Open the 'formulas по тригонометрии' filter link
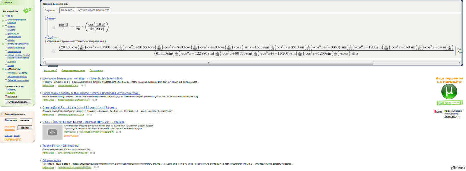This screenshot has width=466, height=171. (x=14, y=35)
